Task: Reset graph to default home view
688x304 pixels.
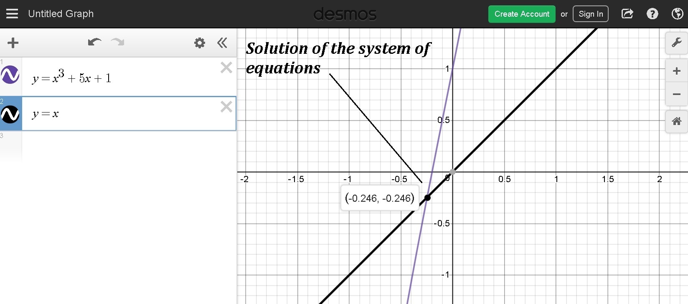Action: [676, 122]
